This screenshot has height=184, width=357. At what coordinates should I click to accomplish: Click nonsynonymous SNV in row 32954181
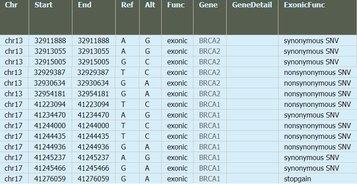click(317, 94)
